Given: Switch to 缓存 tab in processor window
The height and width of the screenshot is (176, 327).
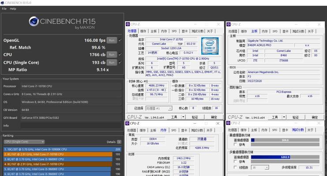Looking at the screenshot, I should point(143,31).
